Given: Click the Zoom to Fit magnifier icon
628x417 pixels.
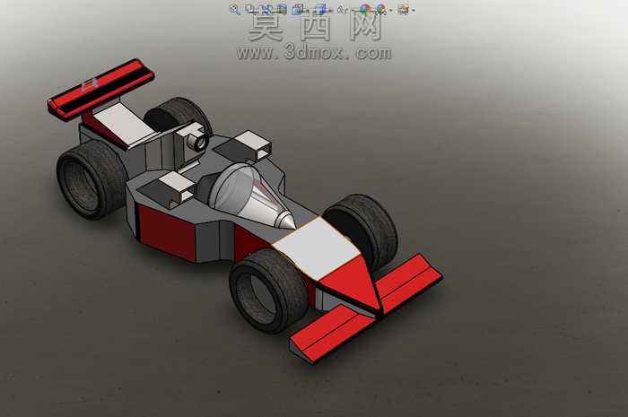Looking at the screenshot, I should point(234,10).
